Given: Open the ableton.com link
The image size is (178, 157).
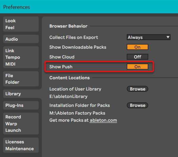Looking at the screenshot, I should coord(103,120).
